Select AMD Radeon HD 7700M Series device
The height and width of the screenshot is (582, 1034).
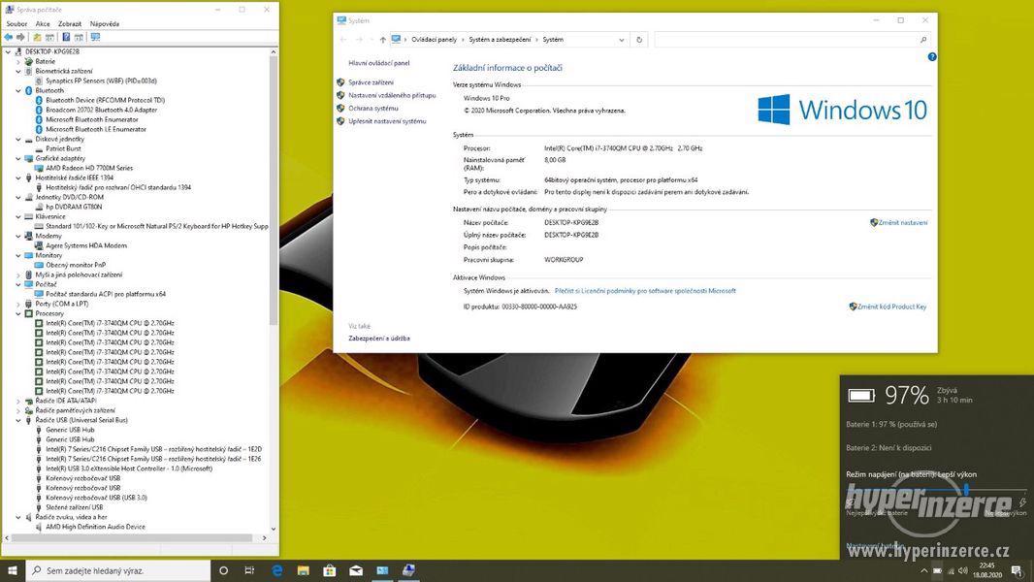tap(89, 168)
